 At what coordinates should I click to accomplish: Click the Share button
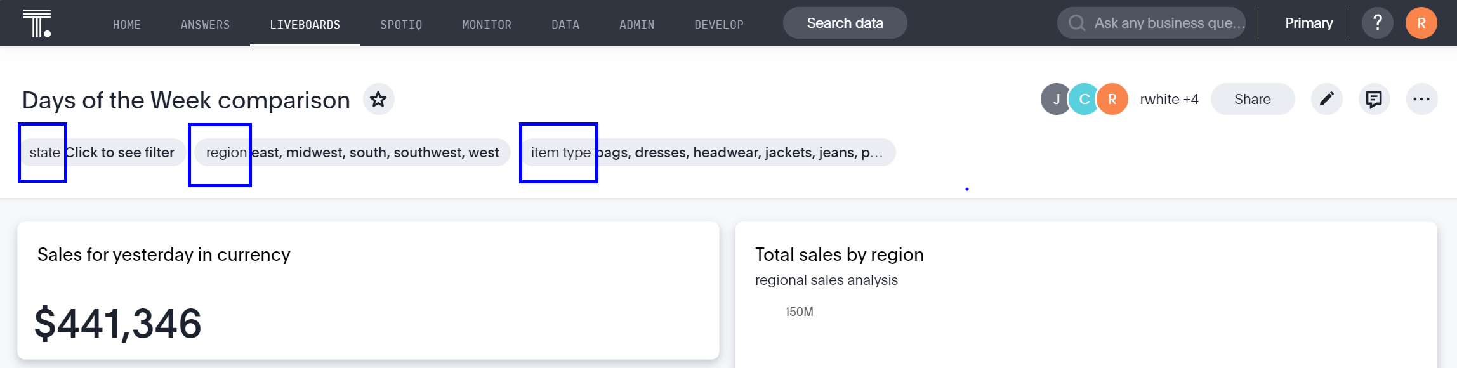[x=1253, y=99]
